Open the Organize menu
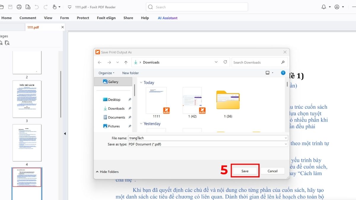This screenshot has width=356, height=200. (x=107, y=73)
